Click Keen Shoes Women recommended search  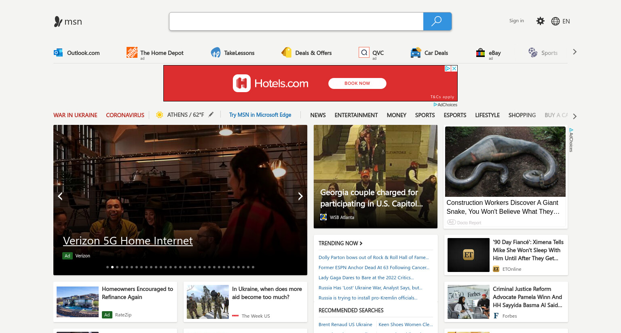tap(406, 325)
